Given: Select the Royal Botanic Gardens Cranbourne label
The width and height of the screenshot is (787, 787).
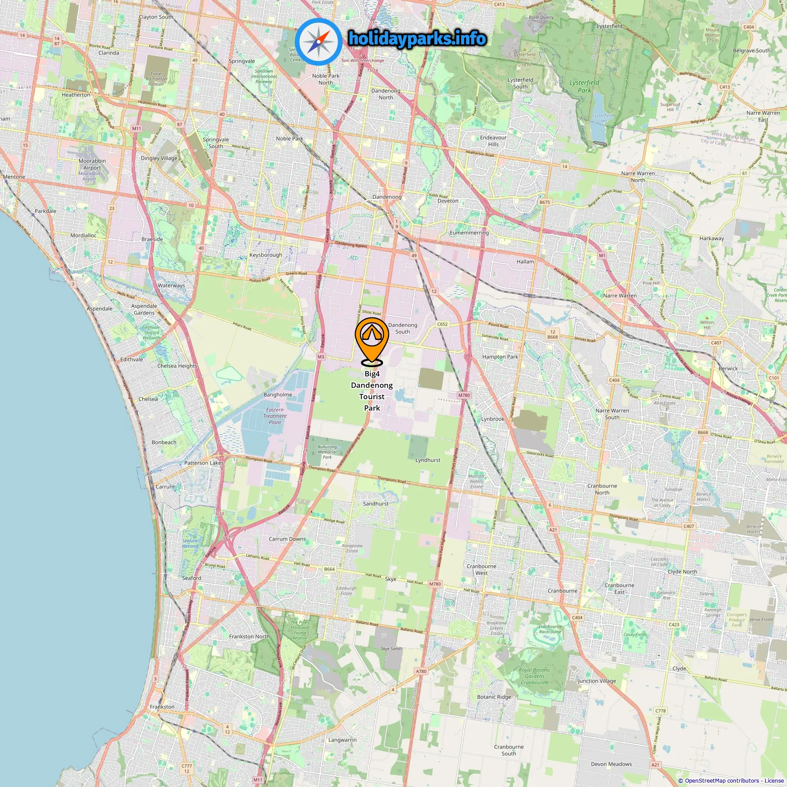Looking at the screenshot, I should (x=534, y=676).
